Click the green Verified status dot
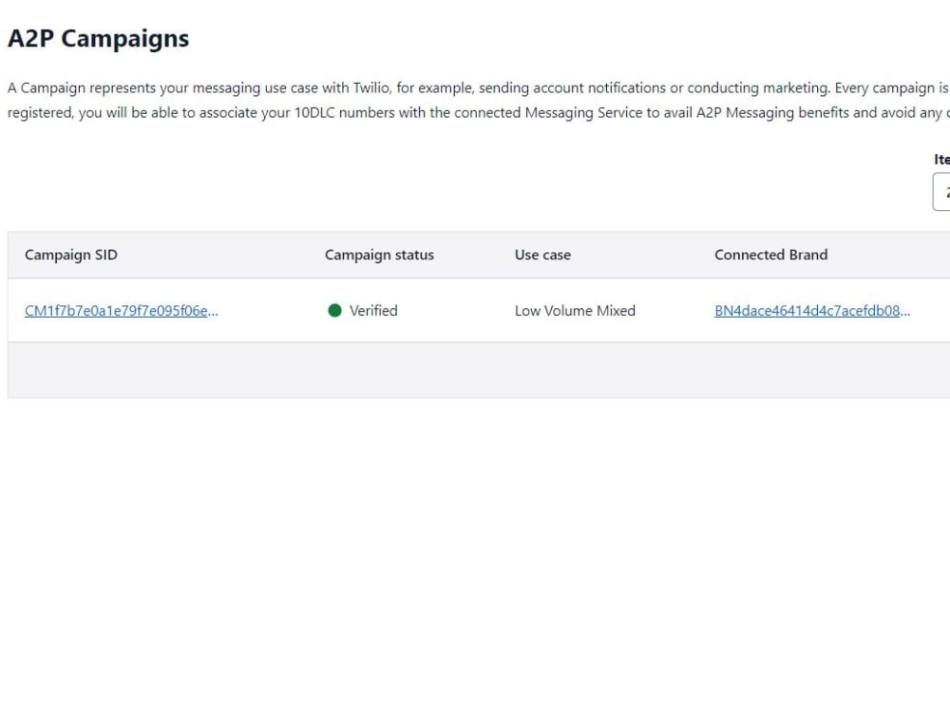Image resolution: width=950 pixels, height=713 pixels. point(334,311)
